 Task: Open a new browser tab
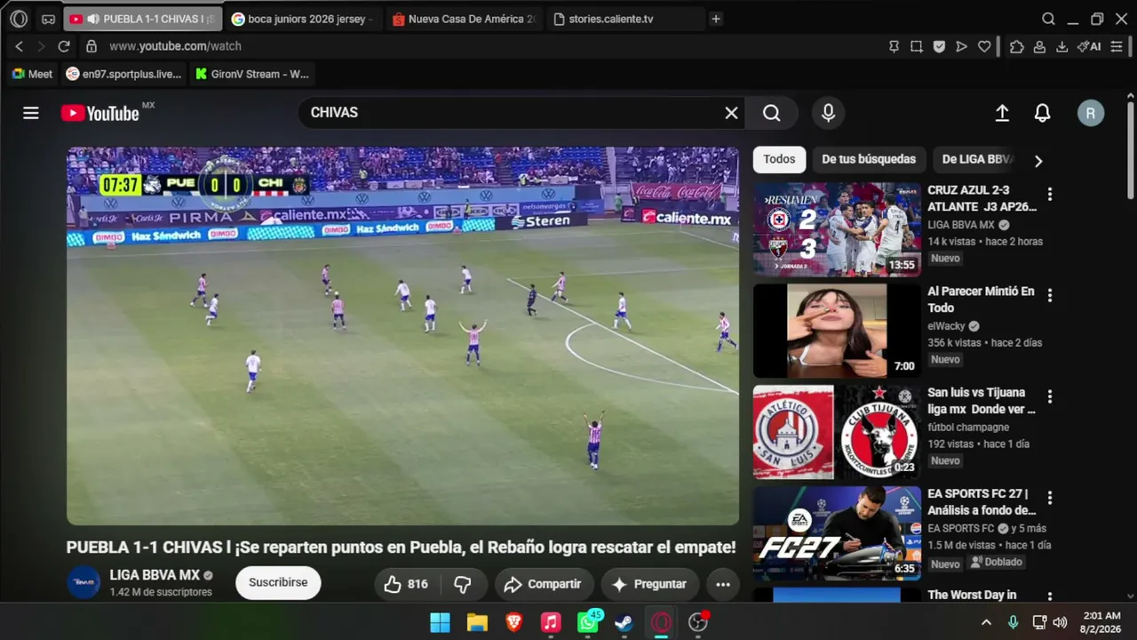tap(716, 19)
